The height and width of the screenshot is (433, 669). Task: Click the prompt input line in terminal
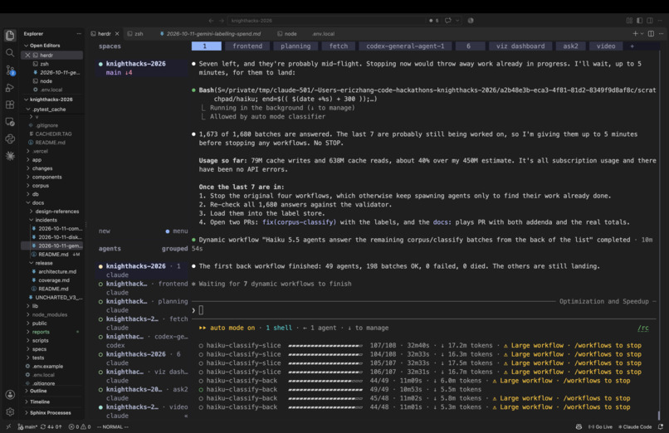tap(423, 310)
